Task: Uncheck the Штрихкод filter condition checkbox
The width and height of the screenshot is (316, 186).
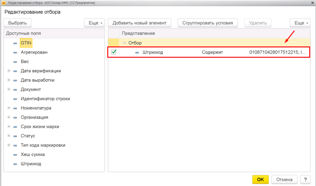Action: coord(114,52)
